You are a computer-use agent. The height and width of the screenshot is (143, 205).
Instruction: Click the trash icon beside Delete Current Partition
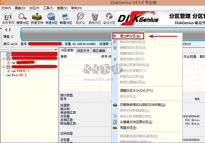click(x=115, y=48)
